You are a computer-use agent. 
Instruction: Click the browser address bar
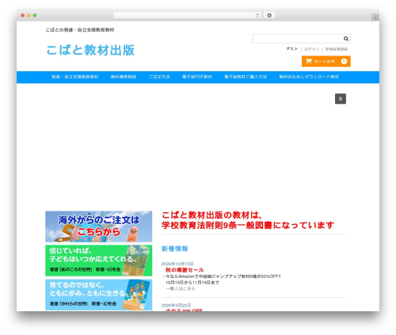point(188,15)
